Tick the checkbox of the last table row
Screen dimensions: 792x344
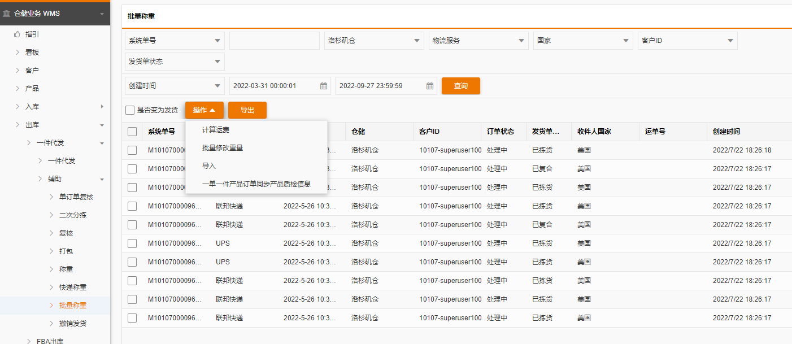point(132,318)
